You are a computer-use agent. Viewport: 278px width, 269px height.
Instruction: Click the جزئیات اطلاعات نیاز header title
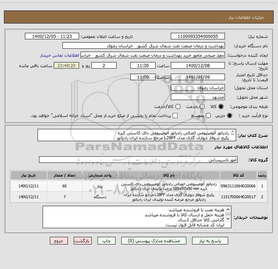tap(246, 17)
